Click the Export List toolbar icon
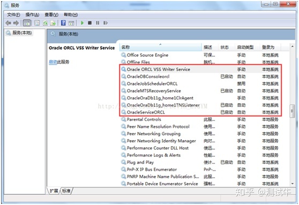299x205 pixels. click(x=53, y=23)
